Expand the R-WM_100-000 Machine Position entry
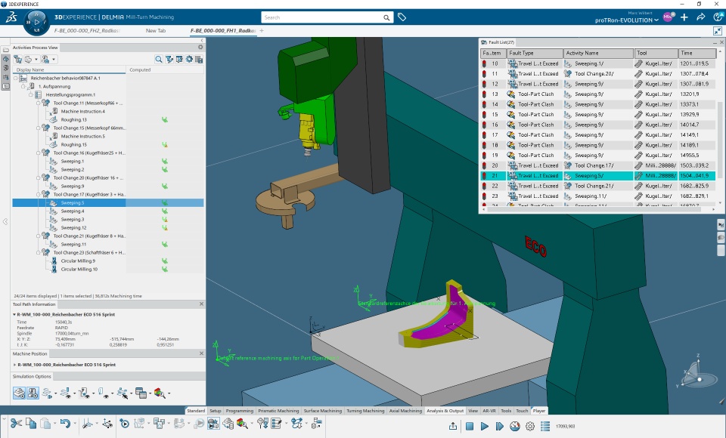The width and height of the screenshot is (726, 438). pos(14,365)
